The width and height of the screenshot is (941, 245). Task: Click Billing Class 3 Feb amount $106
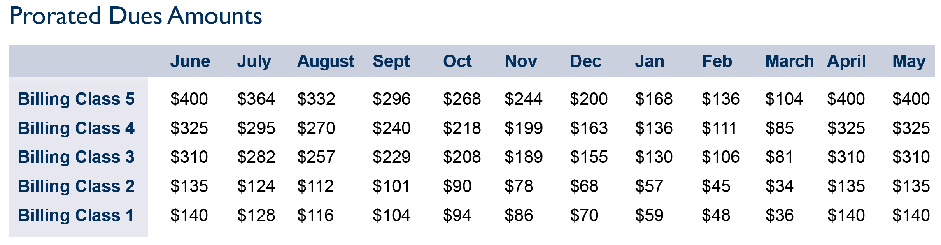click(721, 157)
